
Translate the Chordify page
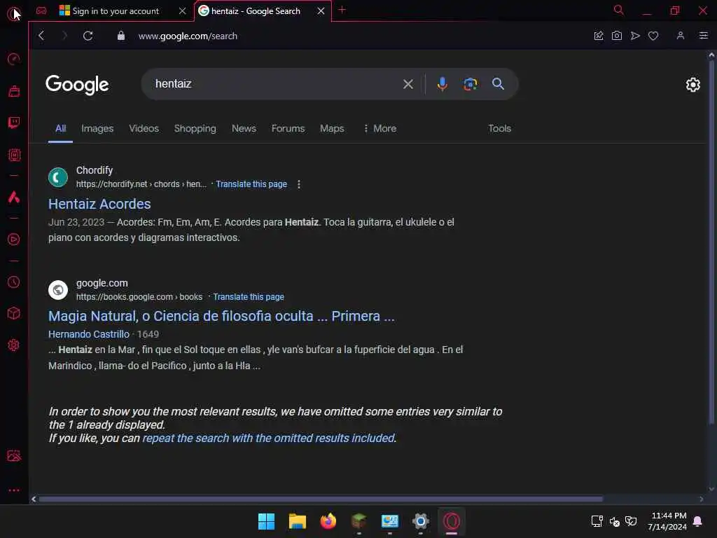coord(251,184)
